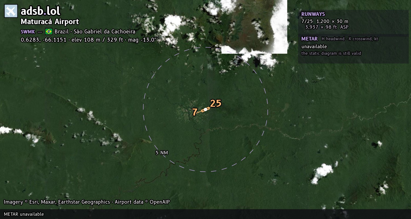This screenshot has height=219, width=411.
Task: Click the 3,937 × 98 ft ASP line
Action: 327,27
